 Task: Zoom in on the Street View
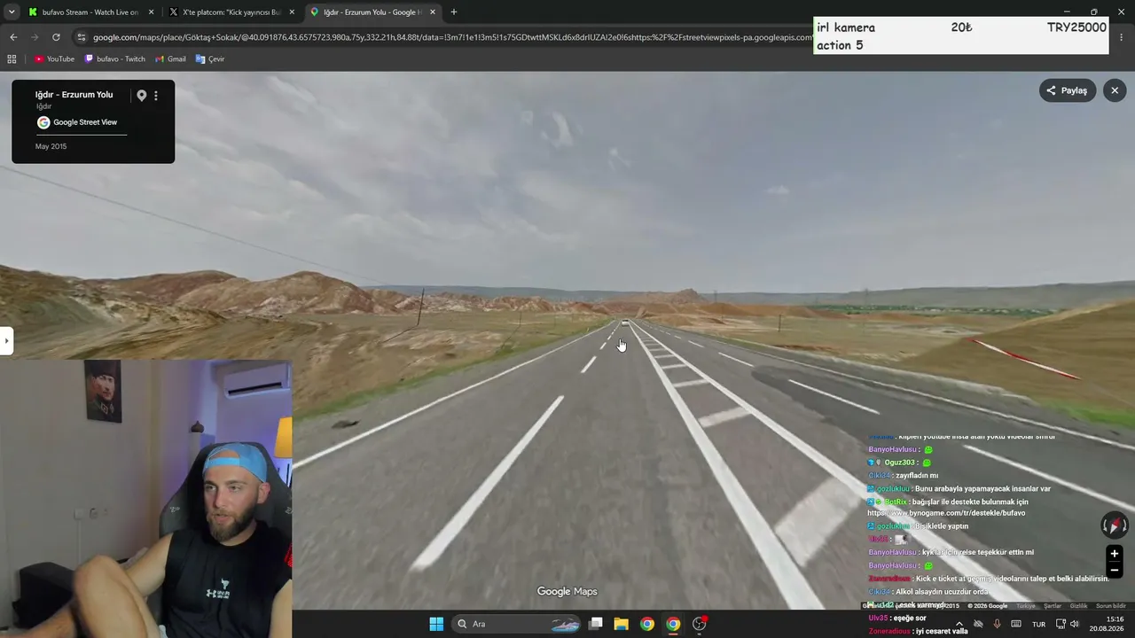pos(1115,554)
